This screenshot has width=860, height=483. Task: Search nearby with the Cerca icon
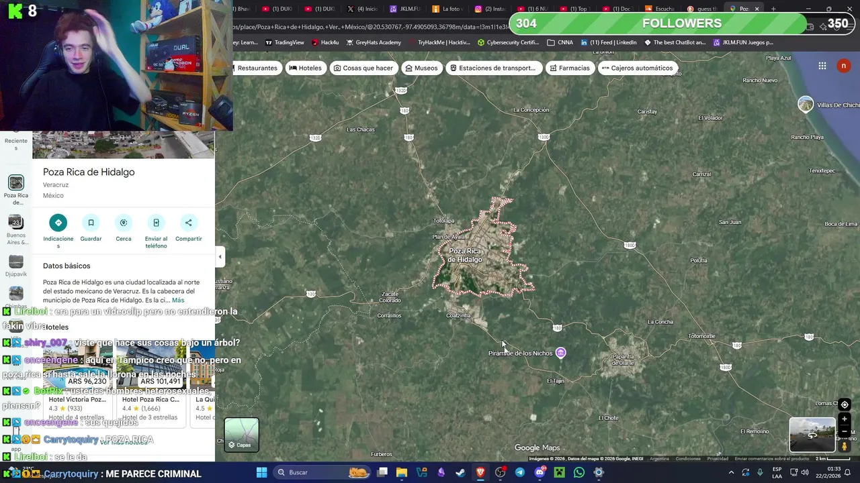[x=124, y=223]
